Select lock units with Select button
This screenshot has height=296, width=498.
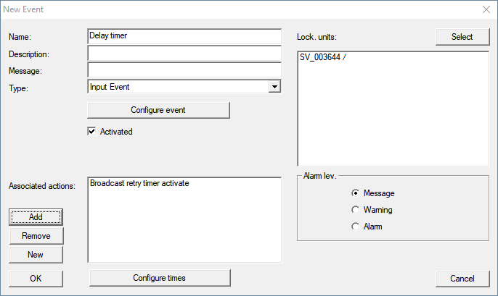[462, 36]
